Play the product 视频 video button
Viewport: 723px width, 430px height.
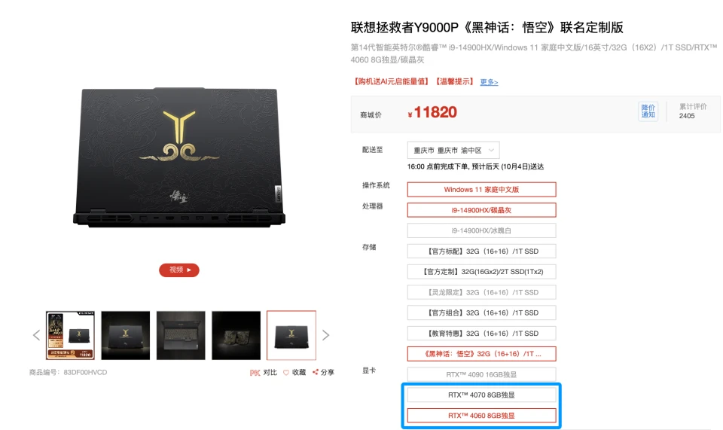click(179, 270)
